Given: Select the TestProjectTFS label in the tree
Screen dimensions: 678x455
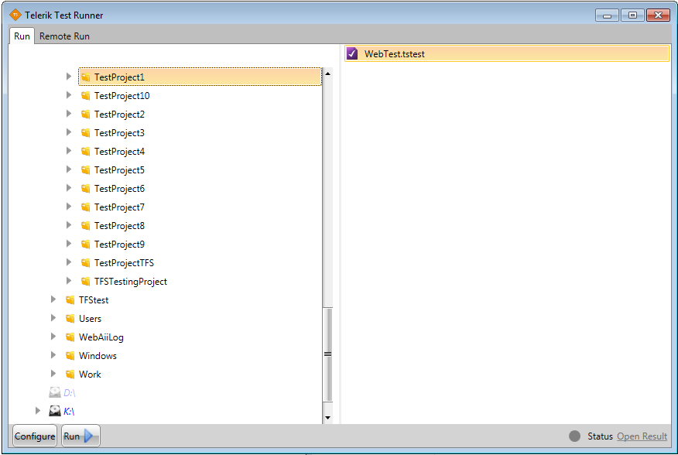Looking at the screenshot, I should 124,263.
